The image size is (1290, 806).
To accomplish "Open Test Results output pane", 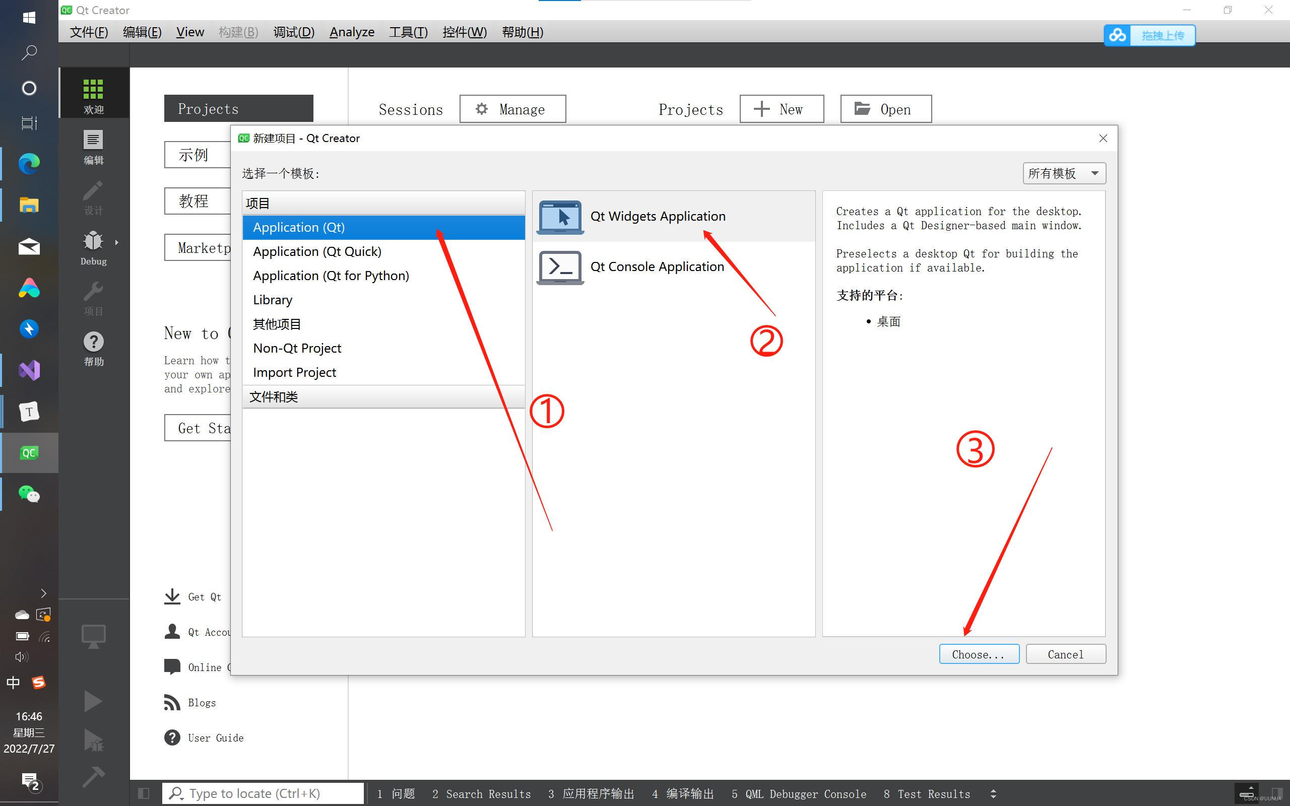I will tap(927, 794).
